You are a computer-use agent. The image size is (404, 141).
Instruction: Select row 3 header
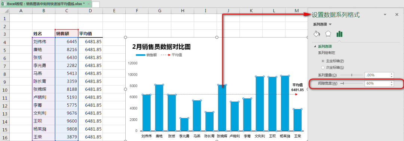4,34
